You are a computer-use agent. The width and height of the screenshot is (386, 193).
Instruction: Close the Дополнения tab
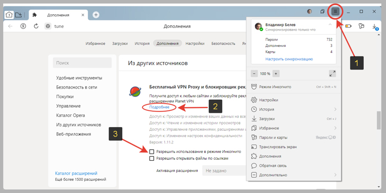[82, 15]
